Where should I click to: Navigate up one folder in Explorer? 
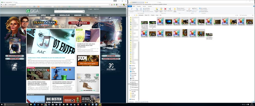135,15
